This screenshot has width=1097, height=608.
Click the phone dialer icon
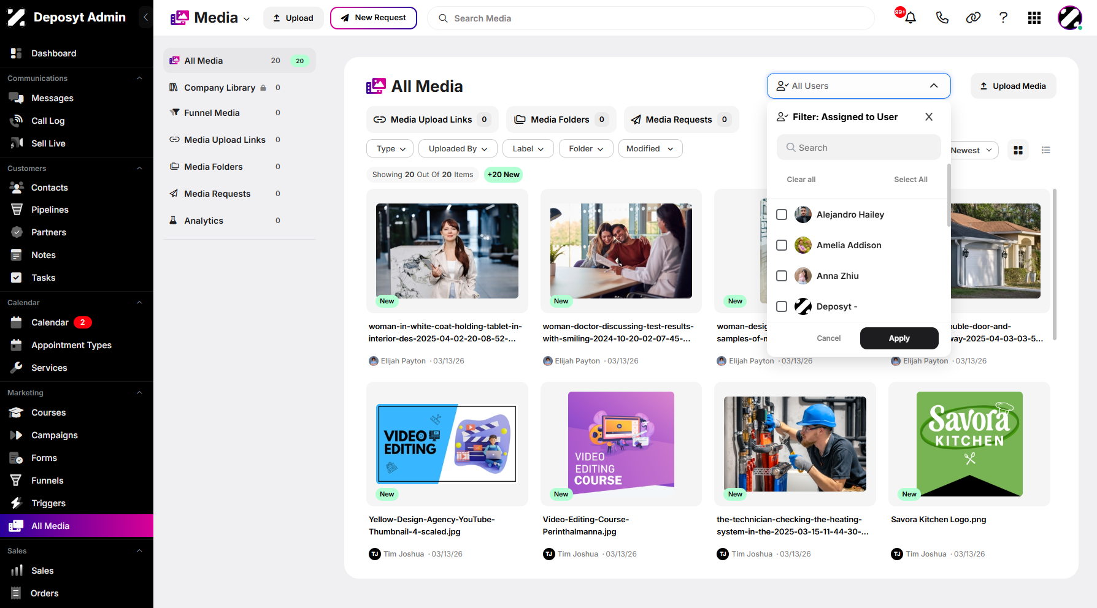[x=942, y=18]
